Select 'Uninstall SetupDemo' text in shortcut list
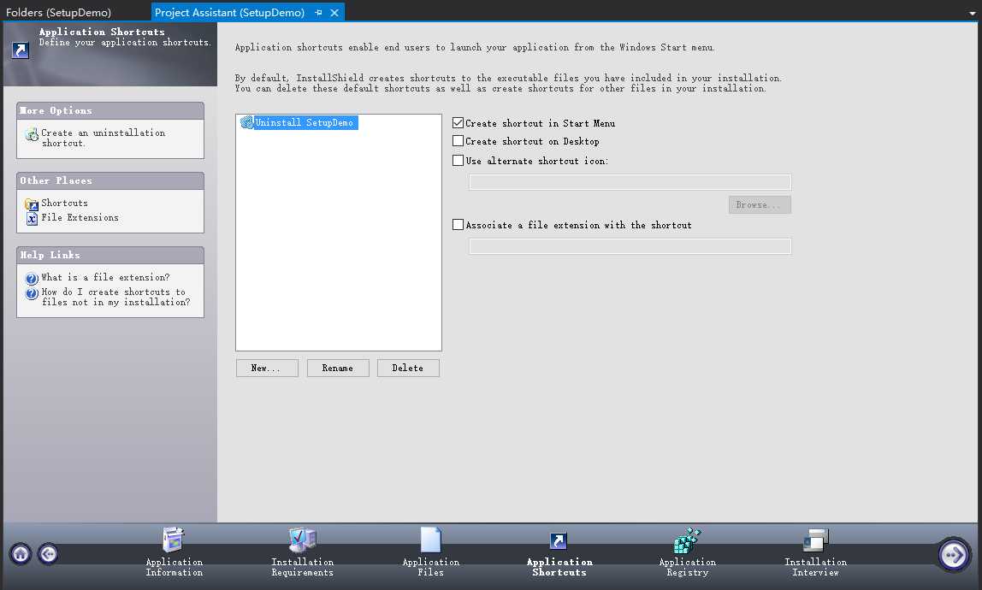The height and width of the screenshot is (590, 982). (305, 123)
